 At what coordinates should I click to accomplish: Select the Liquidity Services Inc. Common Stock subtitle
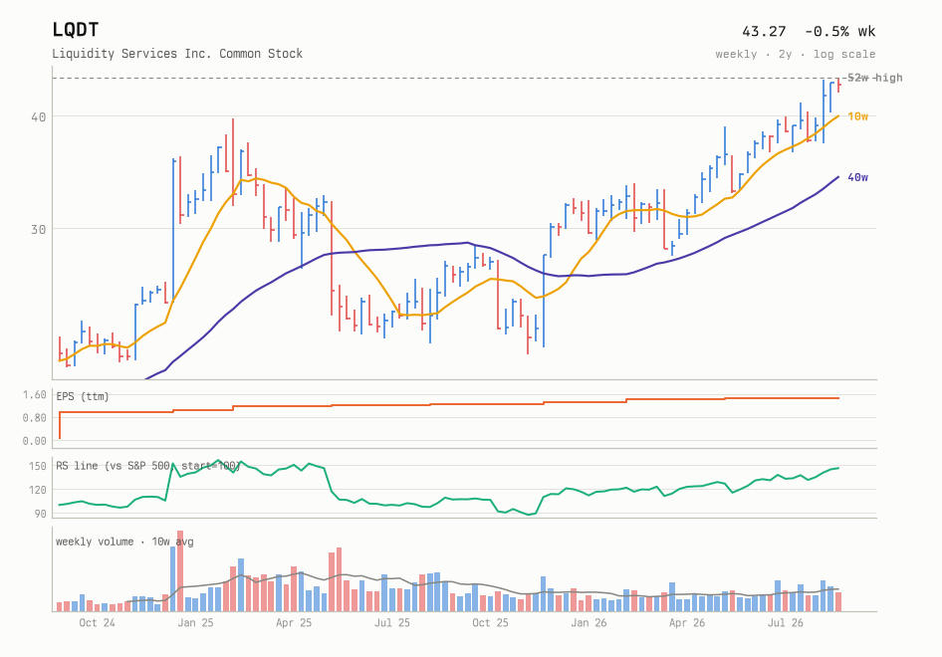click(177, 54)
